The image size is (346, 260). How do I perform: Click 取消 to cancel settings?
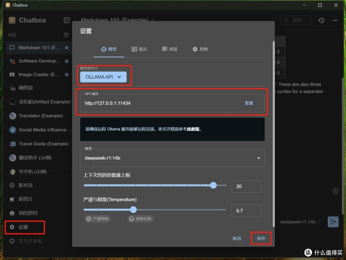pos(237,238)
